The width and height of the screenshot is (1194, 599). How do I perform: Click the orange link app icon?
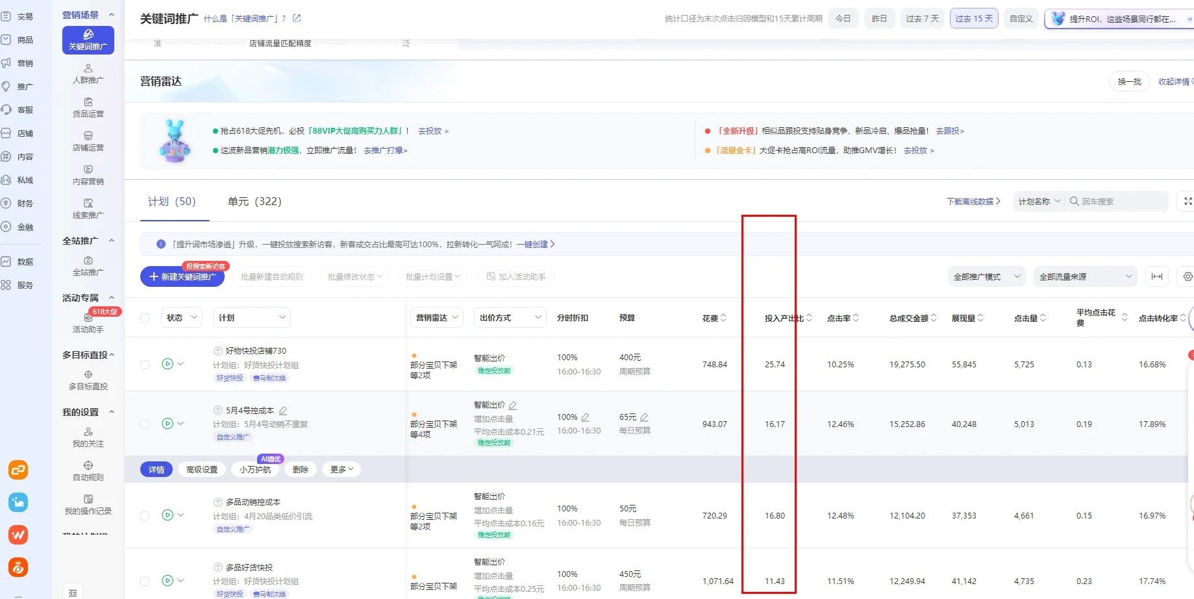(18, 469)
